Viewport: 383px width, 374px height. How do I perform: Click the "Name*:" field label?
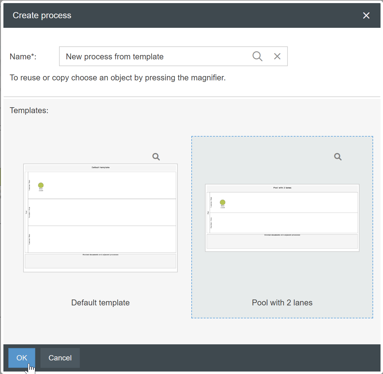(23, 57)
